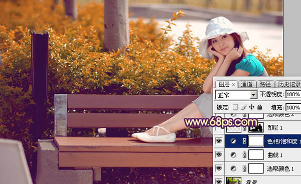Close the 图层 tab with its x
Image resolution: width=301 pixels, height=184 pixels.
[x=233, y=85]
